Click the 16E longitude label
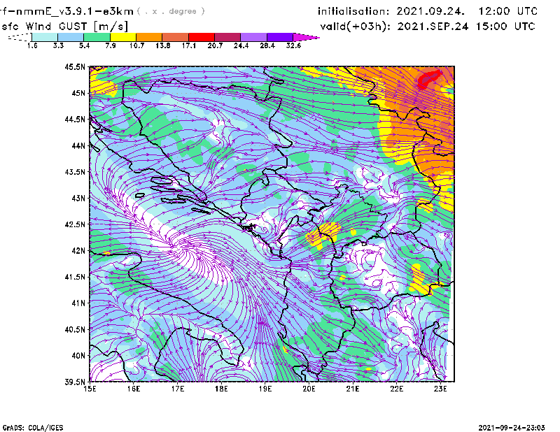This screenshot has width=560, height=432. [134, 389]
